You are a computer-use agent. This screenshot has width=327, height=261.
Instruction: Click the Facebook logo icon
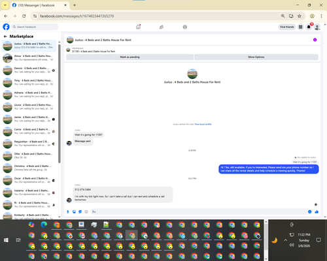pyautogui.click(x=6, y=27)
